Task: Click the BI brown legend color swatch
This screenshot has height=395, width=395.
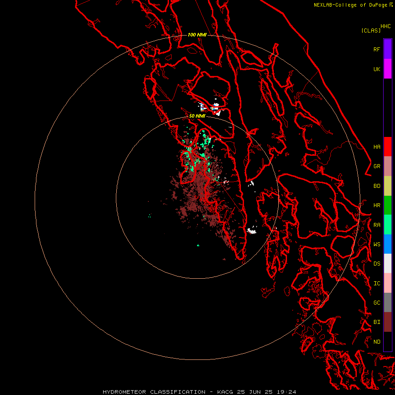Action: coord(388,322)
